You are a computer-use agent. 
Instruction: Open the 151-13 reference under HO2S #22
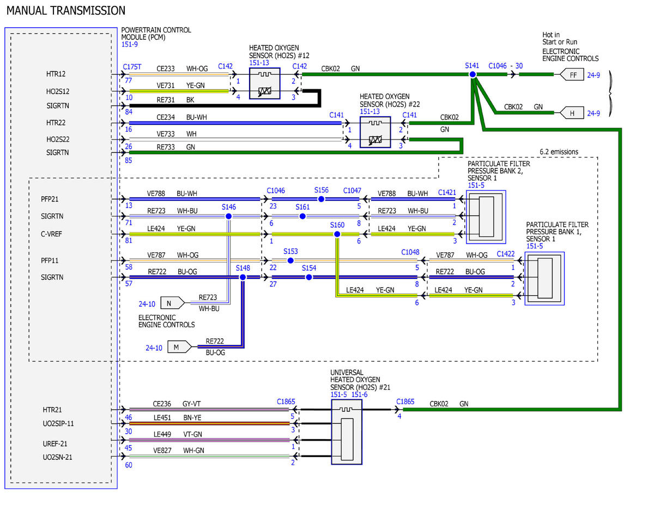pyautogui.click(x=369, y=112)
